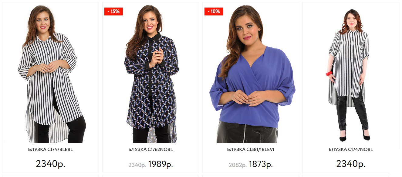Screen dimensions: 402x177
Task: Click the crossed-out 2082р. old price
Action: click(x=237, y=165)
